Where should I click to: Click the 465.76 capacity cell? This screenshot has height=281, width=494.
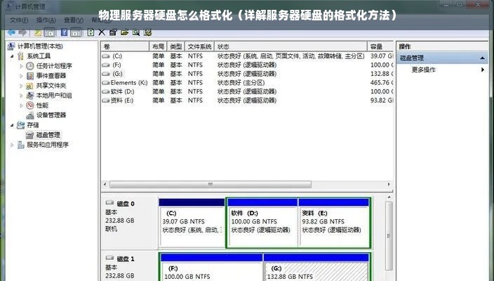coord(382,83)
